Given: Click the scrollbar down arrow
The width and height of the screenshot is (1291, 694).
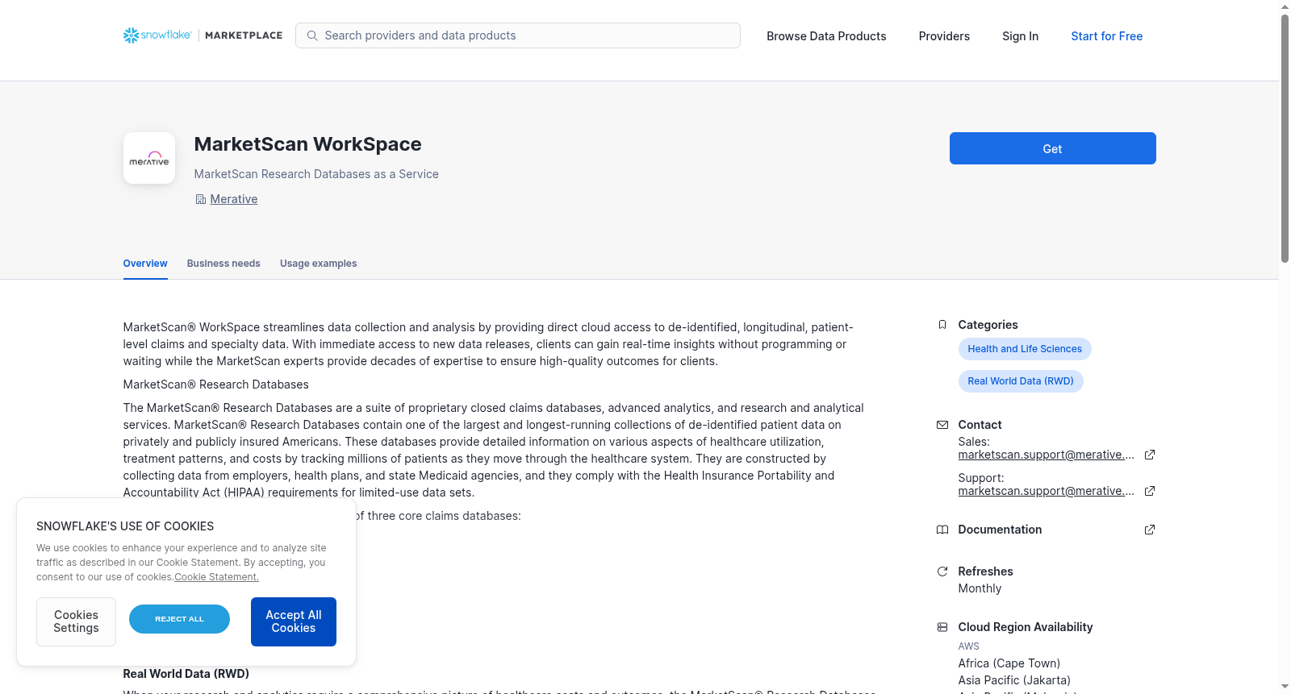Looking at the screenshot, I should coord(1285,687).
